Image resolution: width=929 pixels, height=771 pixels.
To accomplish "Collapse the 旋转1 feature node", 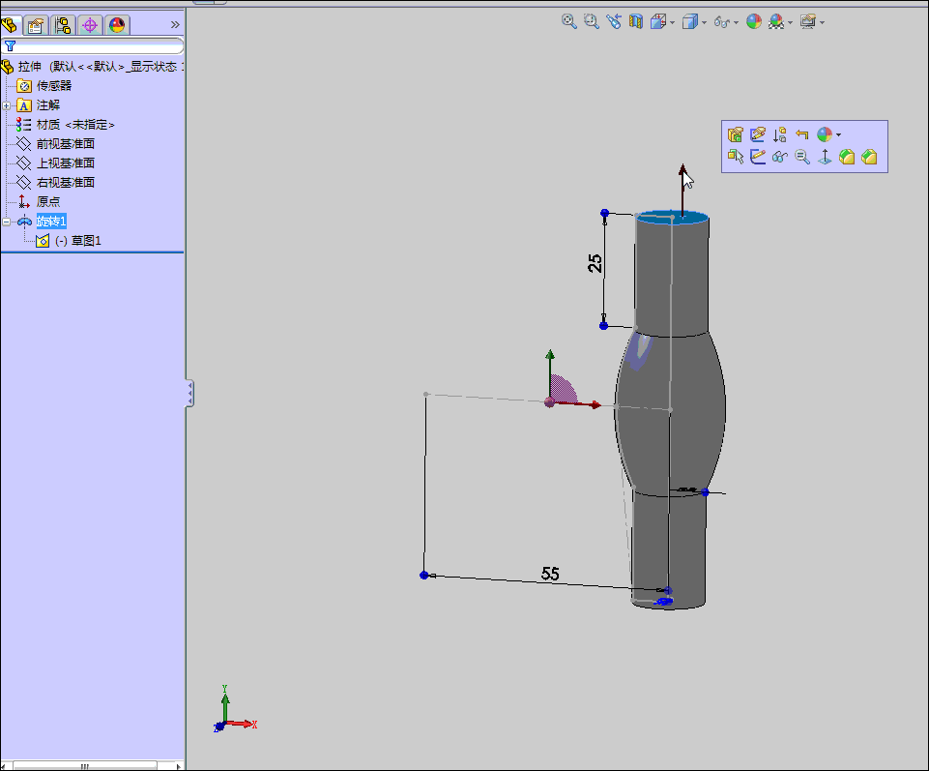I will pyautogui.click(x=7, y=222).
